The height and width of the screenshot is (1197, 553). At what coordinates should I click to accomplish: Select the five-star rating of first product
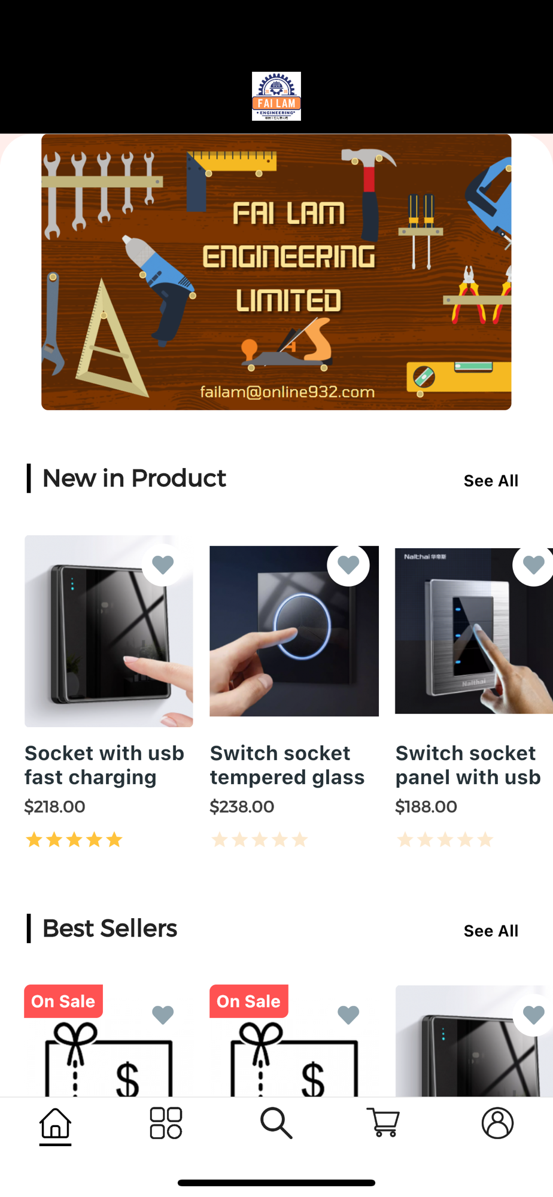click(74, 840)
